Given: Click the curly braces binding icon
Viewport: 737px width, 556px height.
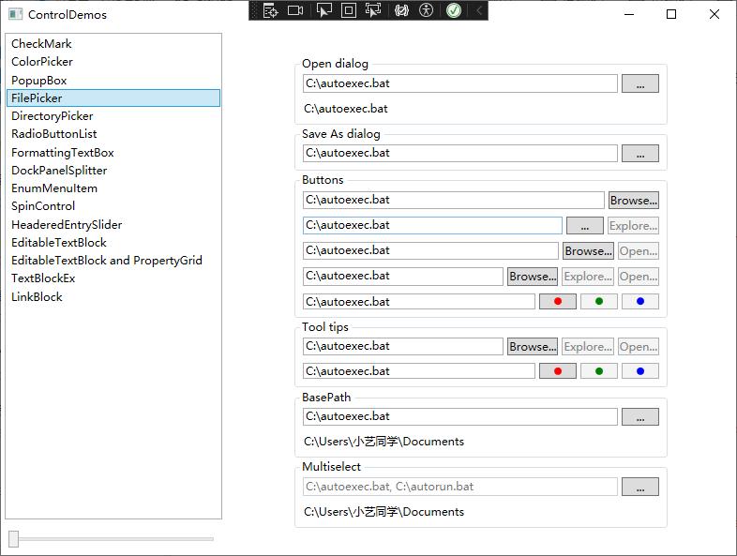Looking at the screenshot, I should click(402, 10).
